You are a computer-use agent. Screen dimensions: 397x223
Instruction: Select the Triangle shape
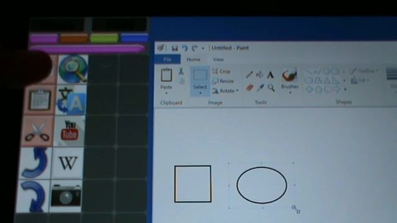click(327, 81)
